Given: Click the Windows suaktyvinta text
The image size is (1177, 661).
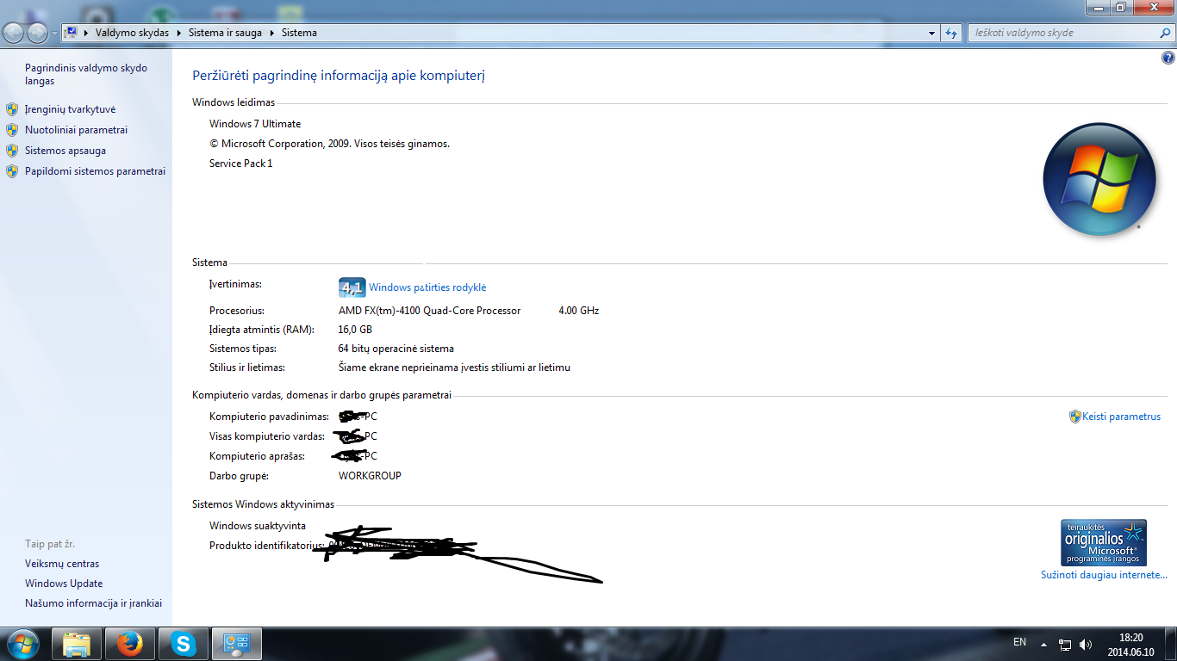Looking at the screenshot, I should tap(258, 526).
